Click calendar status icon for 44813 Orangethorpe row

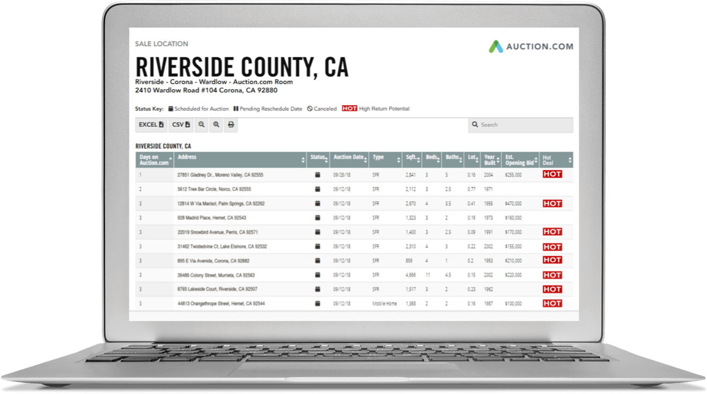click(317, 303)
